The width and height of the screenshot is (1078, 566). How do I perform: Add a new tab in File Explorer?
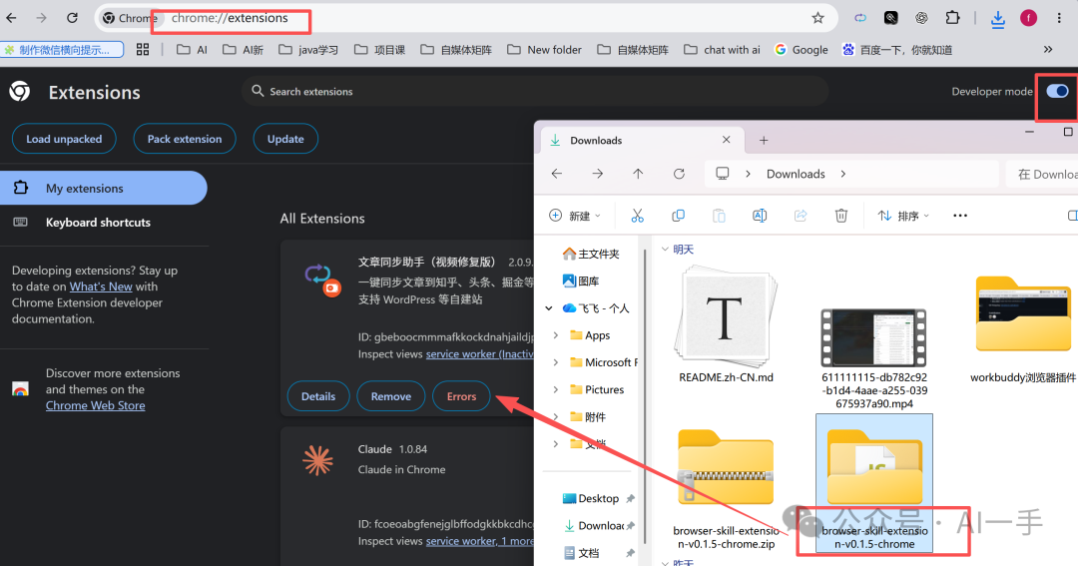pos(764,141)
